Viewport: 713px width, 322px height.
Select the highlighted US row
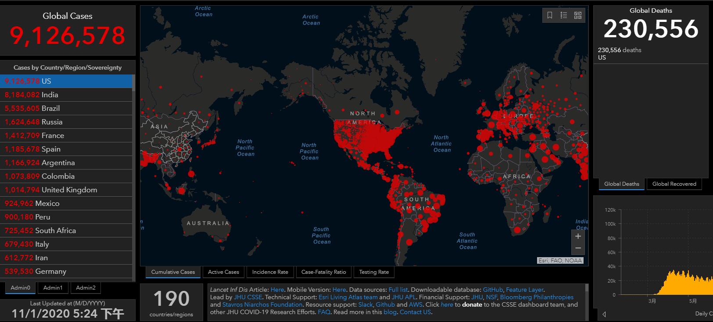[x=66, y=81]
